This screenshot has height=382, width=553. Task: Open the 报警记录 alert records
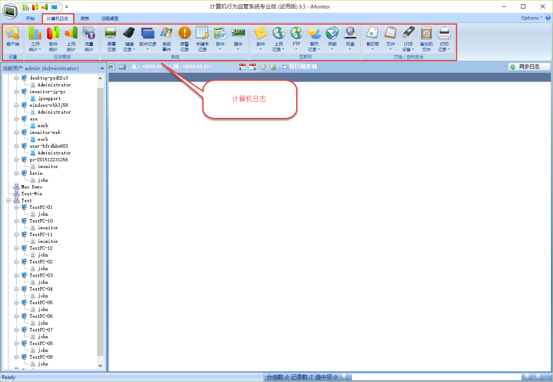[x=184, y=39]
